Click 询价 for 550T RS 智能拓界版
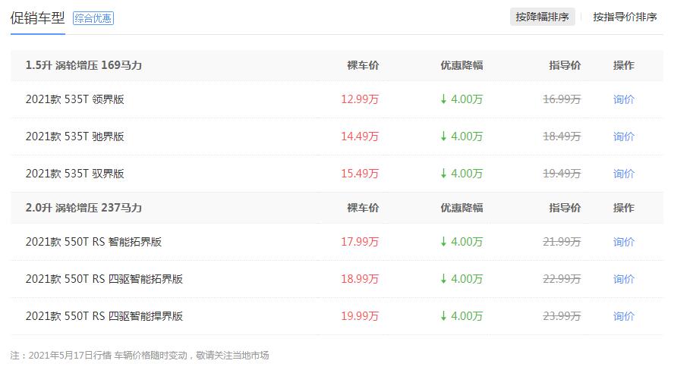This screenshot has height=370, width=674. click(x=624, y=242)
